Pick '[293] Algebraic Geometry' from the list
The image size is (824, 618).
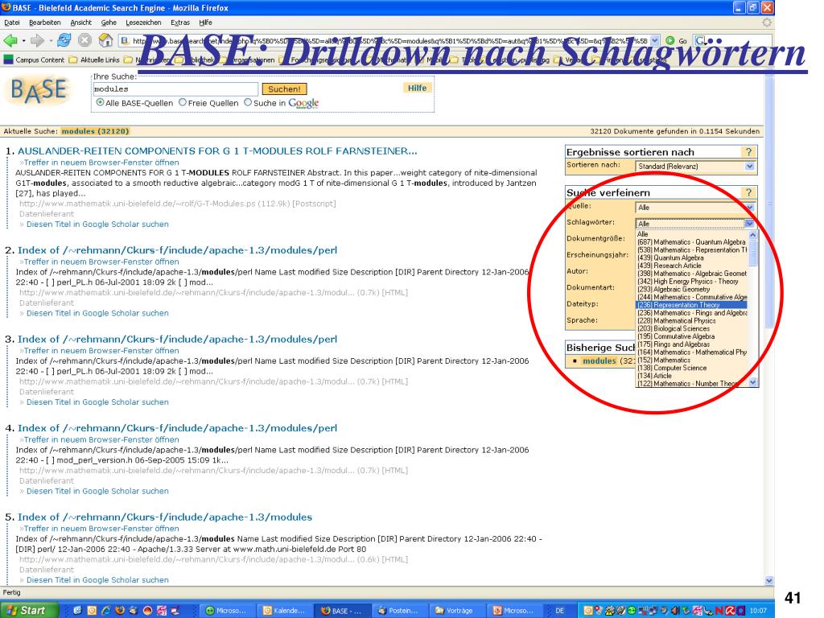[691, 289]
